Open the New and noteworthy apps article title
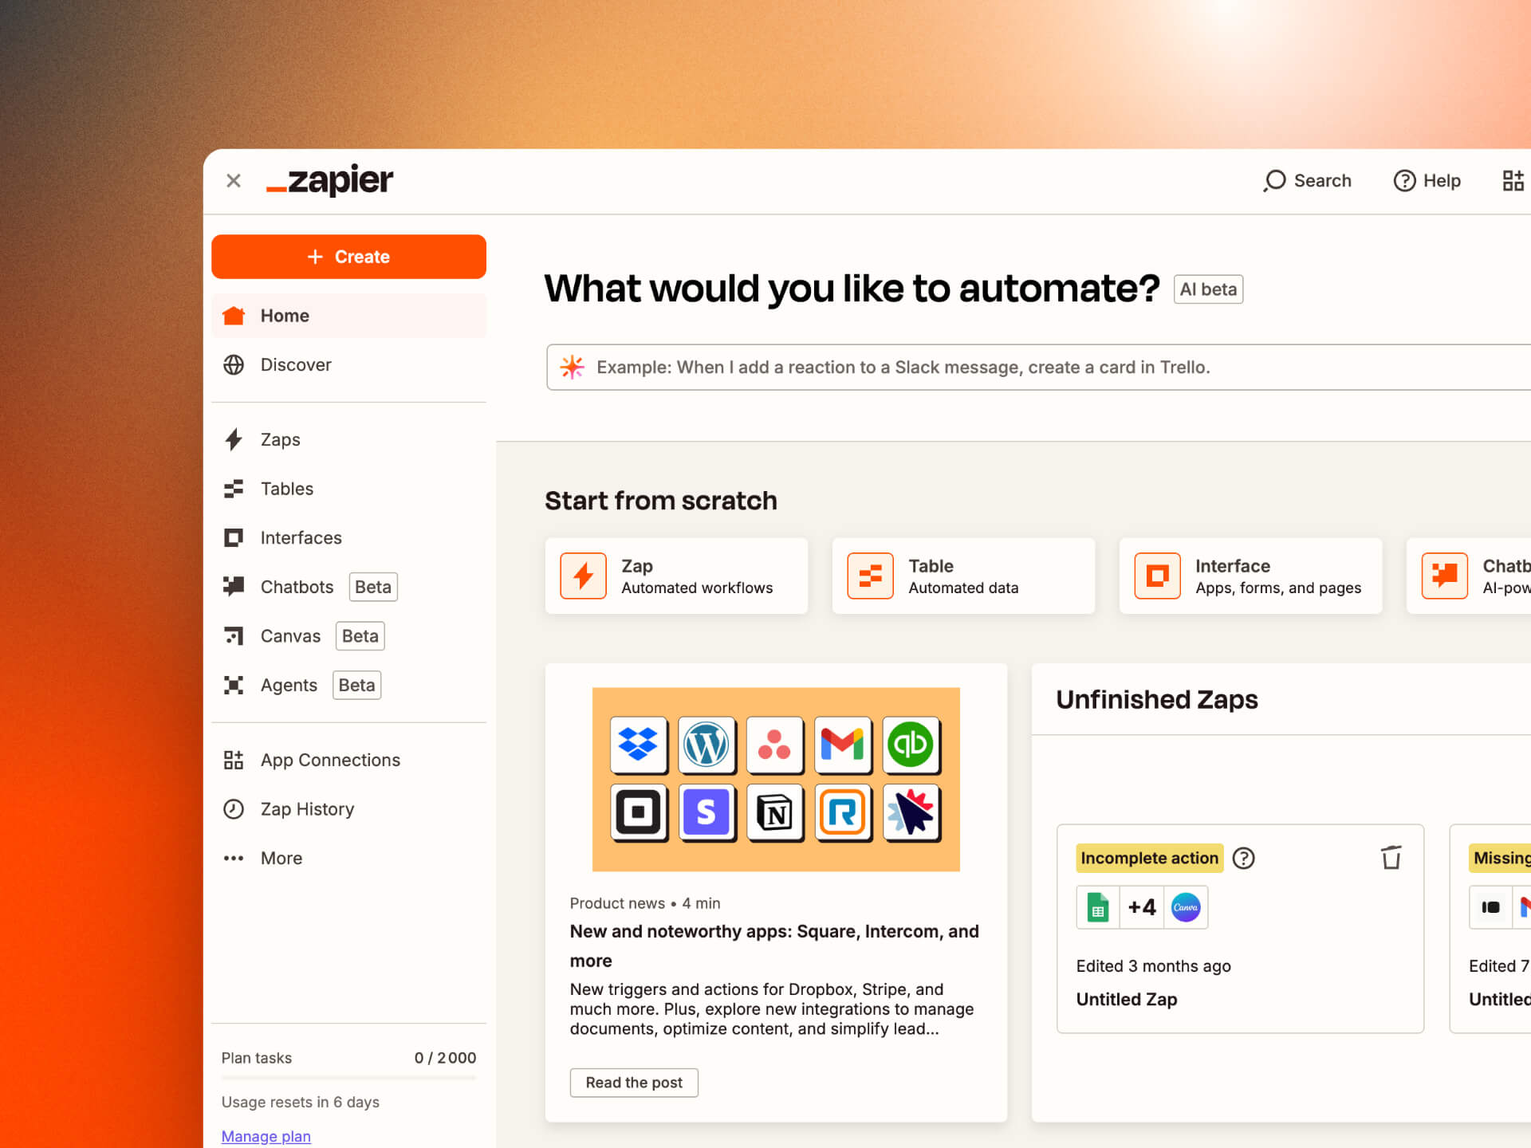The height and width of the screenshot is (1148, 1531). point(774,946)
